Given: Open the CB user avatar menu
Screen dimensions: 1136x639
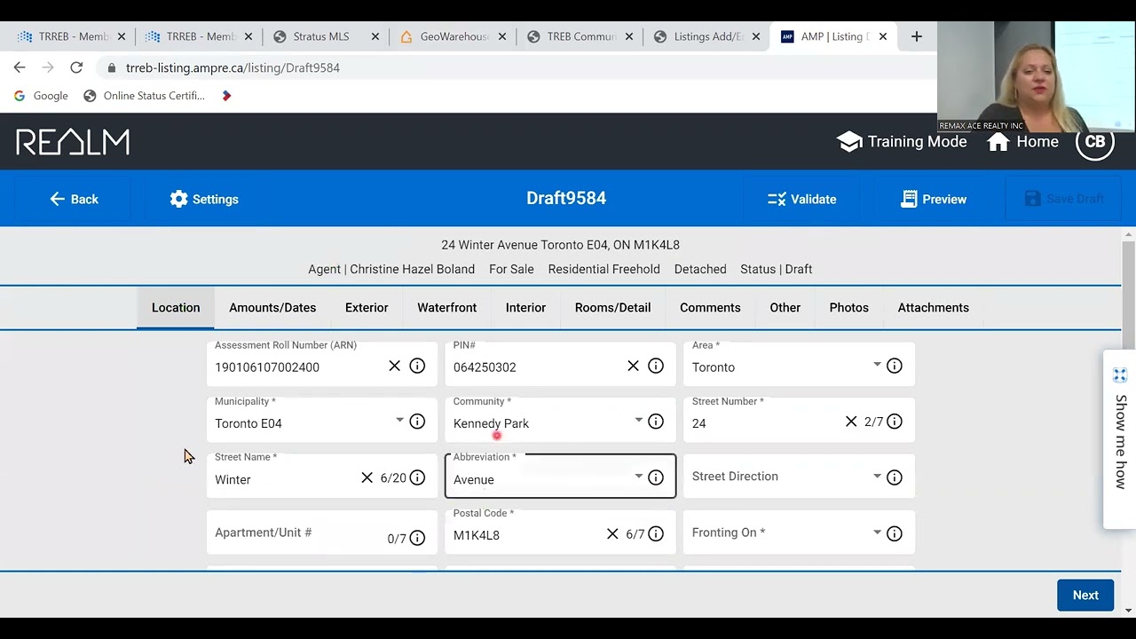Looking at the screenshot, I should (1094, 142).
